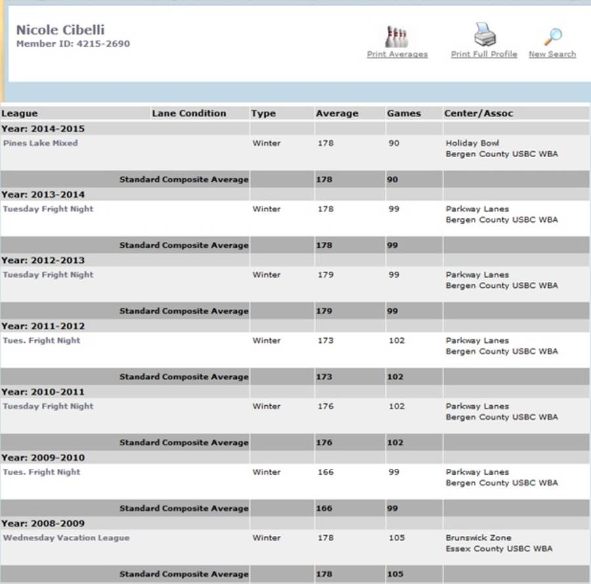Open Tuesday Fright Night league for 2012-2013
This screenshot has height=584, width=591.
(48, 274)
